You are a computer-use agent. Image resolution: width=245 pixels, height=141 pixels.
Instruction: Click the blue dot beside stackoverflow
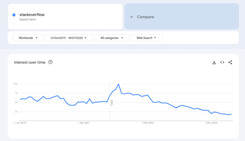point(14,15)
